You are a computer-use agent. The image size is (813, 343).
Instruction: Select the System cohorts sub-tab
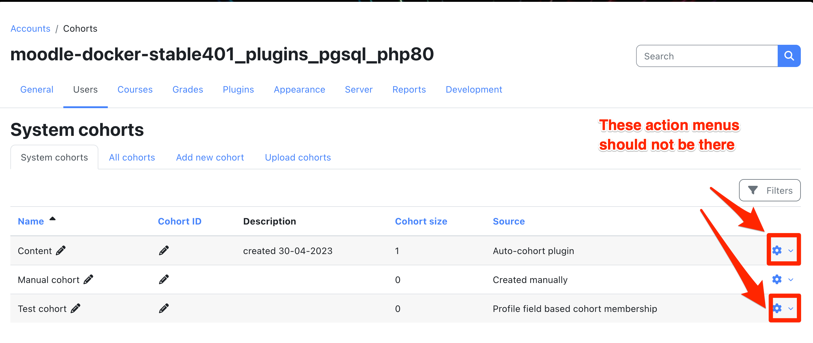pos(54,157)
